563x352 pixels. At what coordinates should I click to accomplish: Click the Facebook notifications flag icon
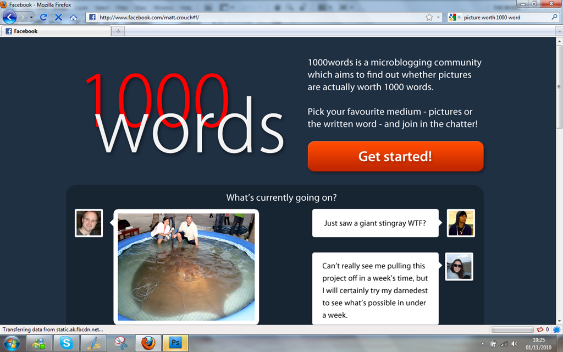(540, 329)
